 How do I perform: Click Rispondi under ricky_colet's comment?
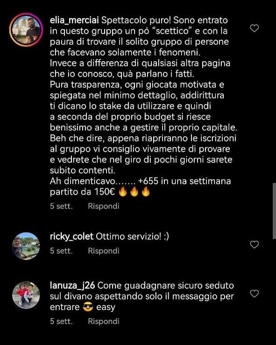[104, 251]
